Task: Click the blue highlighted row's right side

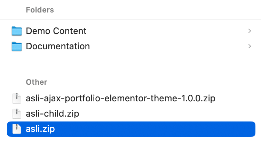Action: click(209, 129)
